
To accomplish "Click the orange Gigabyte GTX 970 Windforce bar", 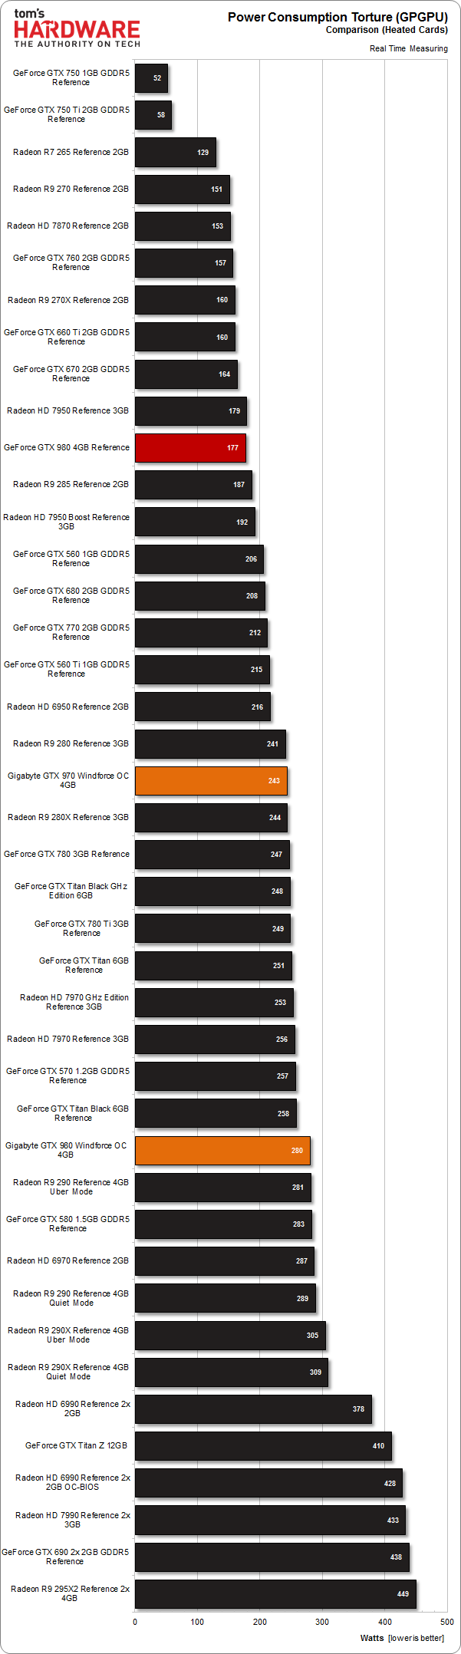I will (211, 781).
